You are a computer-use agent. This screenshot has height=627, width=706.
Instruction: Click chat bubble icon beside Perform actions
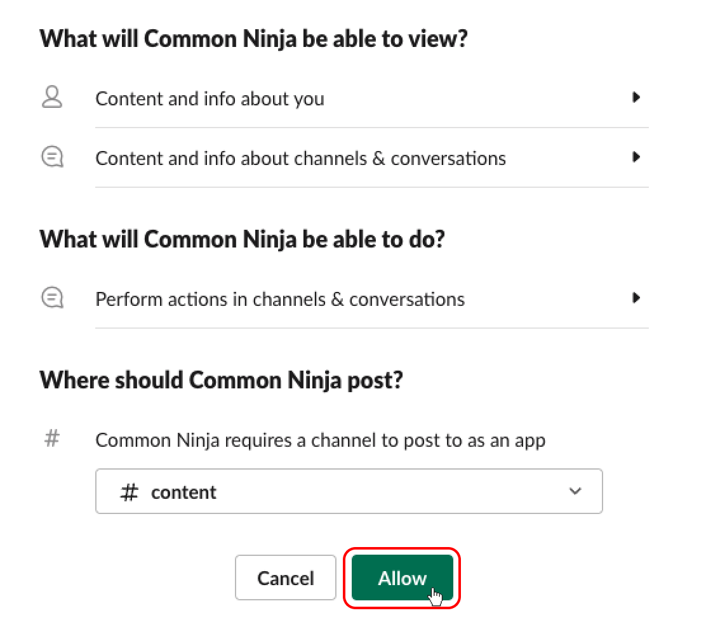coord(52,298)
